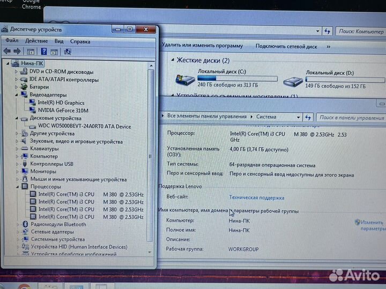Select WDC WD5000BEVT-24A0RT0 ATA Device

(x=85, y=126)
